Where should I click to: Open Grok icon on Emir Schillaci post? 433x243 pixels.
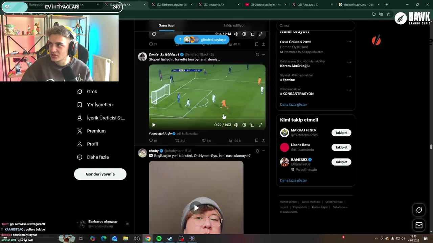click(x=257, y=54)
